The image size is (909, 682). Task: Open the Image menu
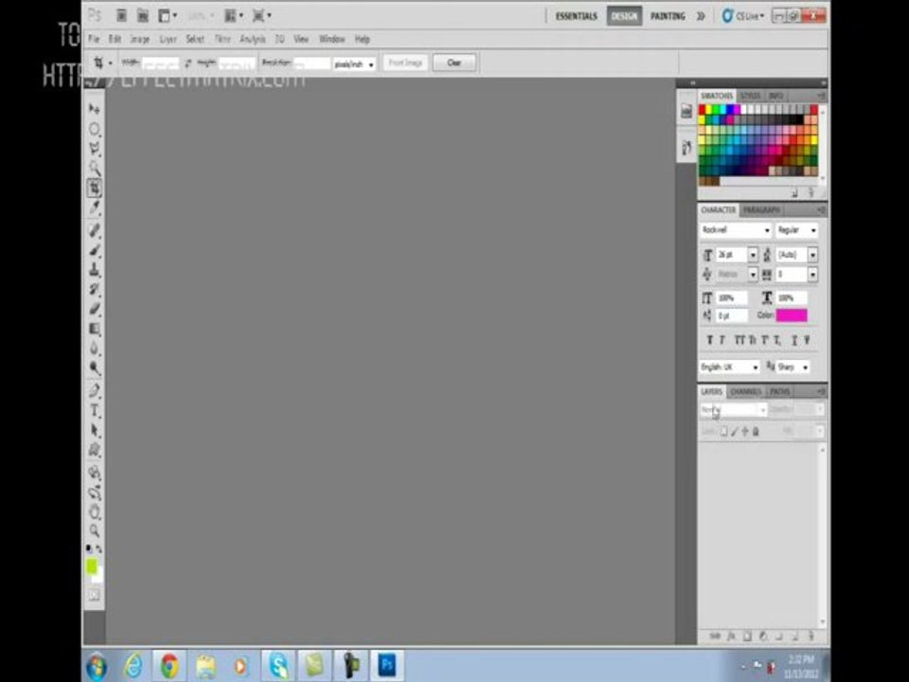[x=140, y=39]
